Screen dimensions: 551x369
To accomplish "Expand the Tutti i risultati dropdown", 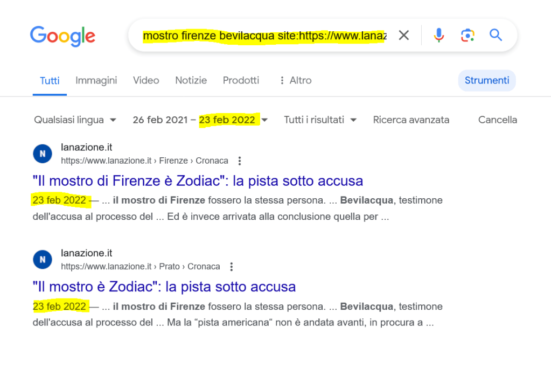I will pos(320,120).
